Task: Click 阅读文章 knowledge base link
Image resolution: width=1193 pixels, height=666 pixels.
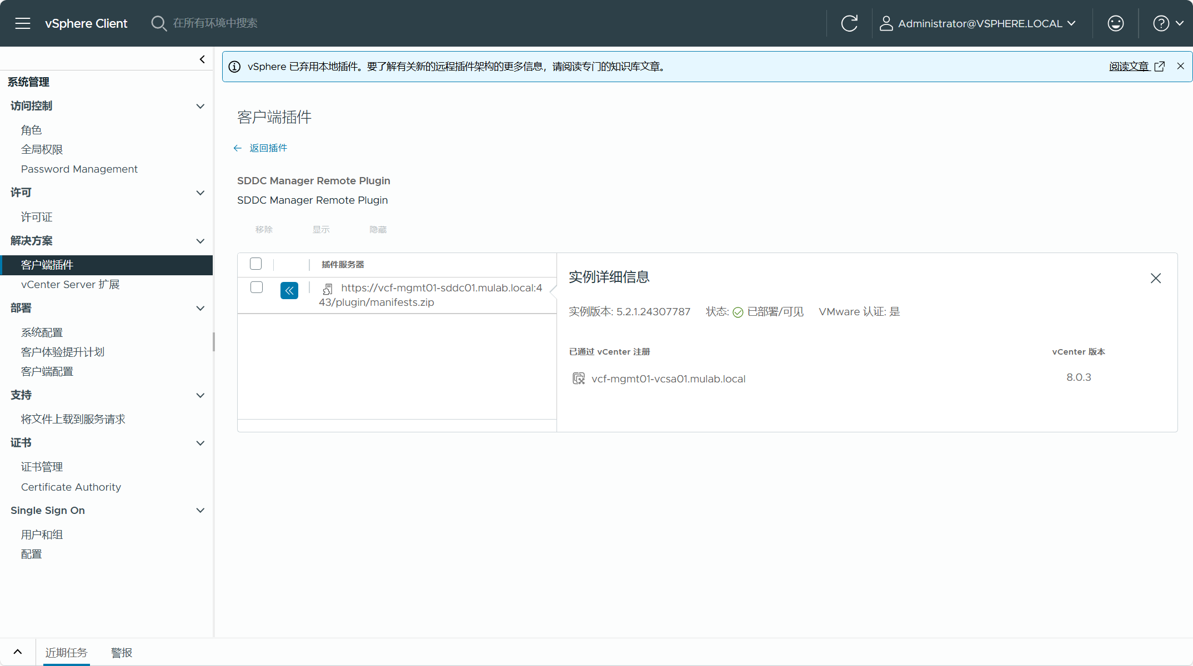Action: (x=1129, y=67)
